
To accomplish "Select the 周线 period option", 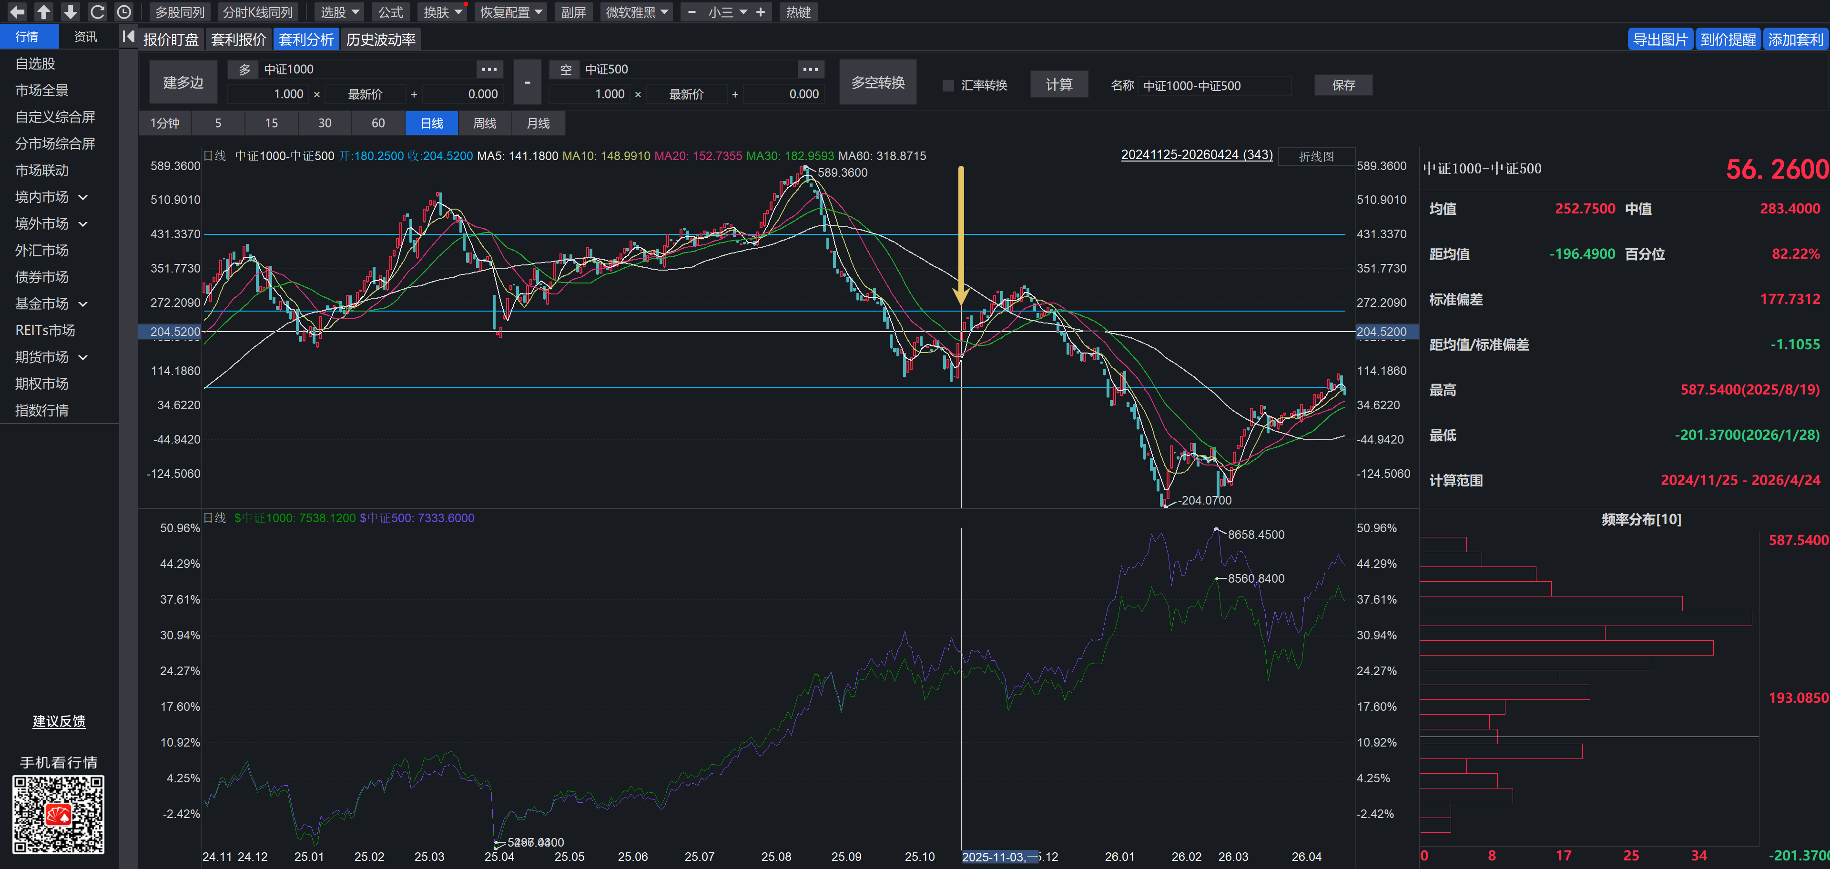I will coord(485,123).
